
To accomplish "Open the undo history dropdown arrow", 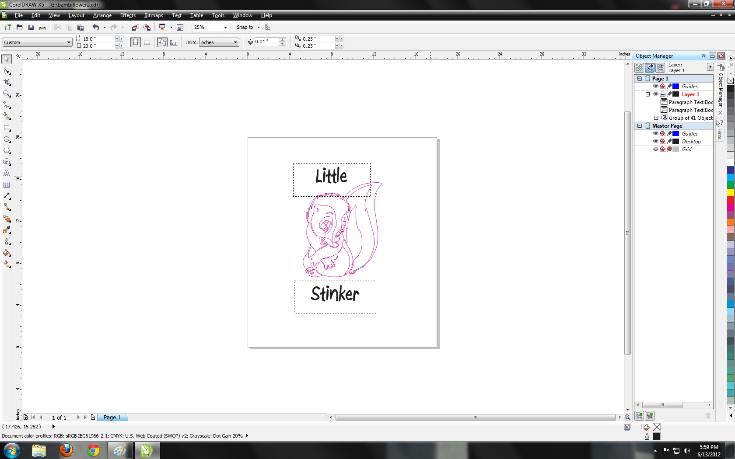I will click(x=105, y=27).
